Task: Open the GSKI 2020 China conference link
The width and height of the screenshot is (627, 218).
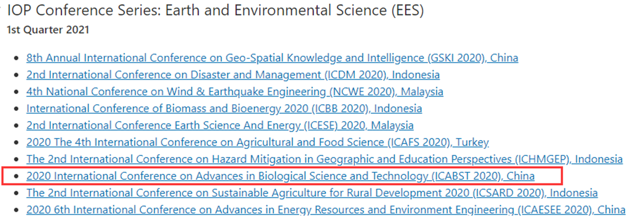Action: tap(272, 58)
